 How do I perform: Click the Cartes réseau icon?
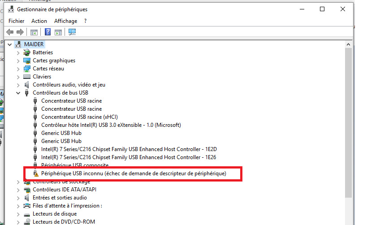tap(27, 69)
